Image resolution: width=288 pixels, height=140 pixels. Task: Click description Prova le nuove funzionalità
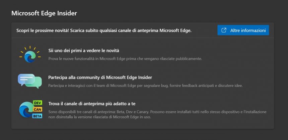[x=125, y=59]
